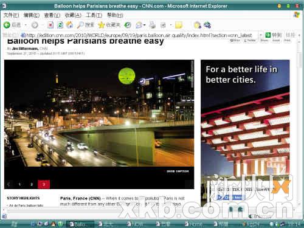Expand the address bar URL dropdown
This screenshot has height=228, width=304.
click(x=261, y=35)
